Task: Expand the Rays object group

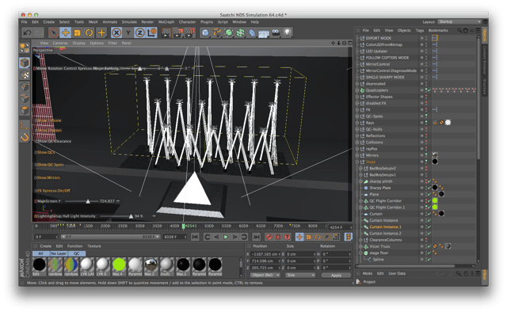Action: tap(357, 123)
